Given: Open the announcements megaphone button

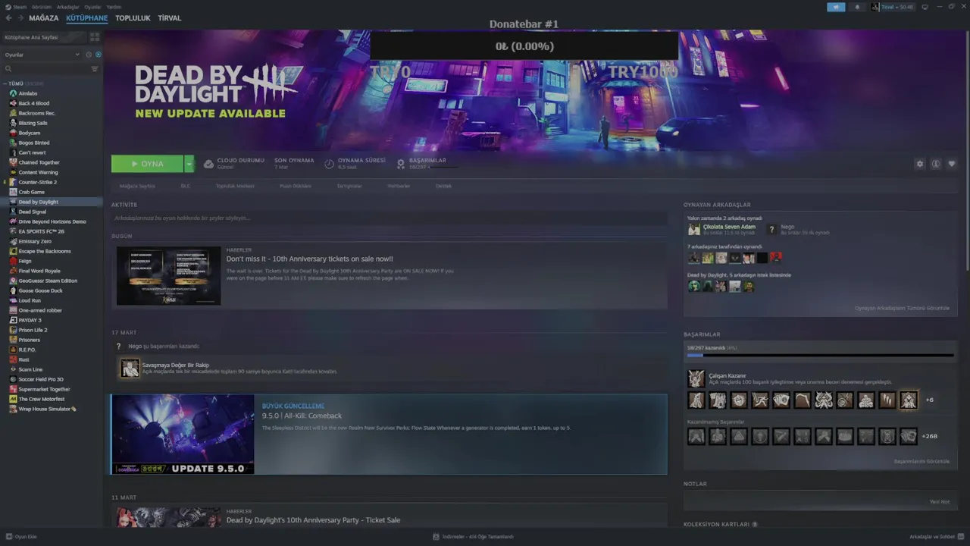Looking at the screenshot, I should 836,7.
